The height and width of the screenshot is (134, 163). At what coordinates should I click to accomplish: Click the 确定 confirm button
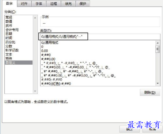pyautogui.click(x=129, y=129)
